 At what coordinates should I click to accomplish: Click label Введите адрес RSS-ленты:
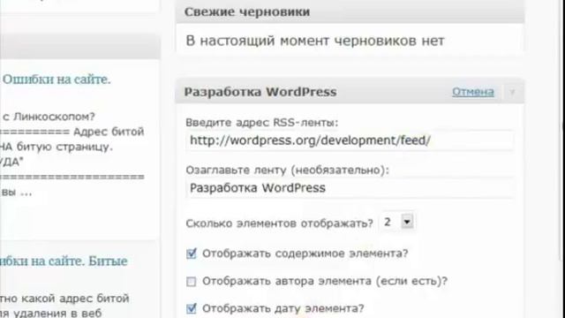click(262, 123)
